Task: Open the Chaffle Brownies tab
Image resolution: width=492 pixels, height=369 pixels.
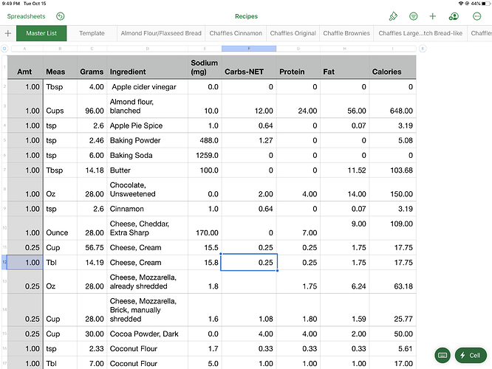Action: [346, 33]
